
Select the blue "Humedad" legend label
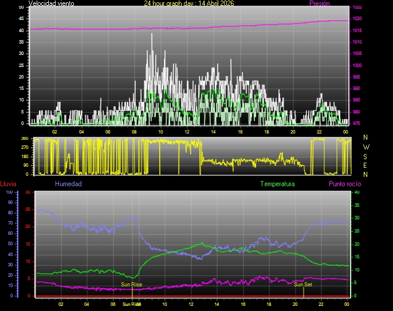coord(68,184)
